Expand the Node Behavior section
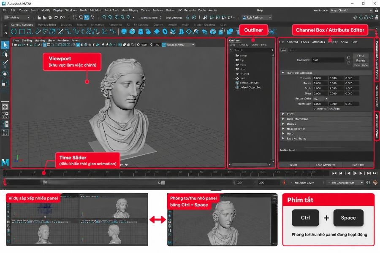The width and height of the screenshot is (380, 253). tap(283, 129)
